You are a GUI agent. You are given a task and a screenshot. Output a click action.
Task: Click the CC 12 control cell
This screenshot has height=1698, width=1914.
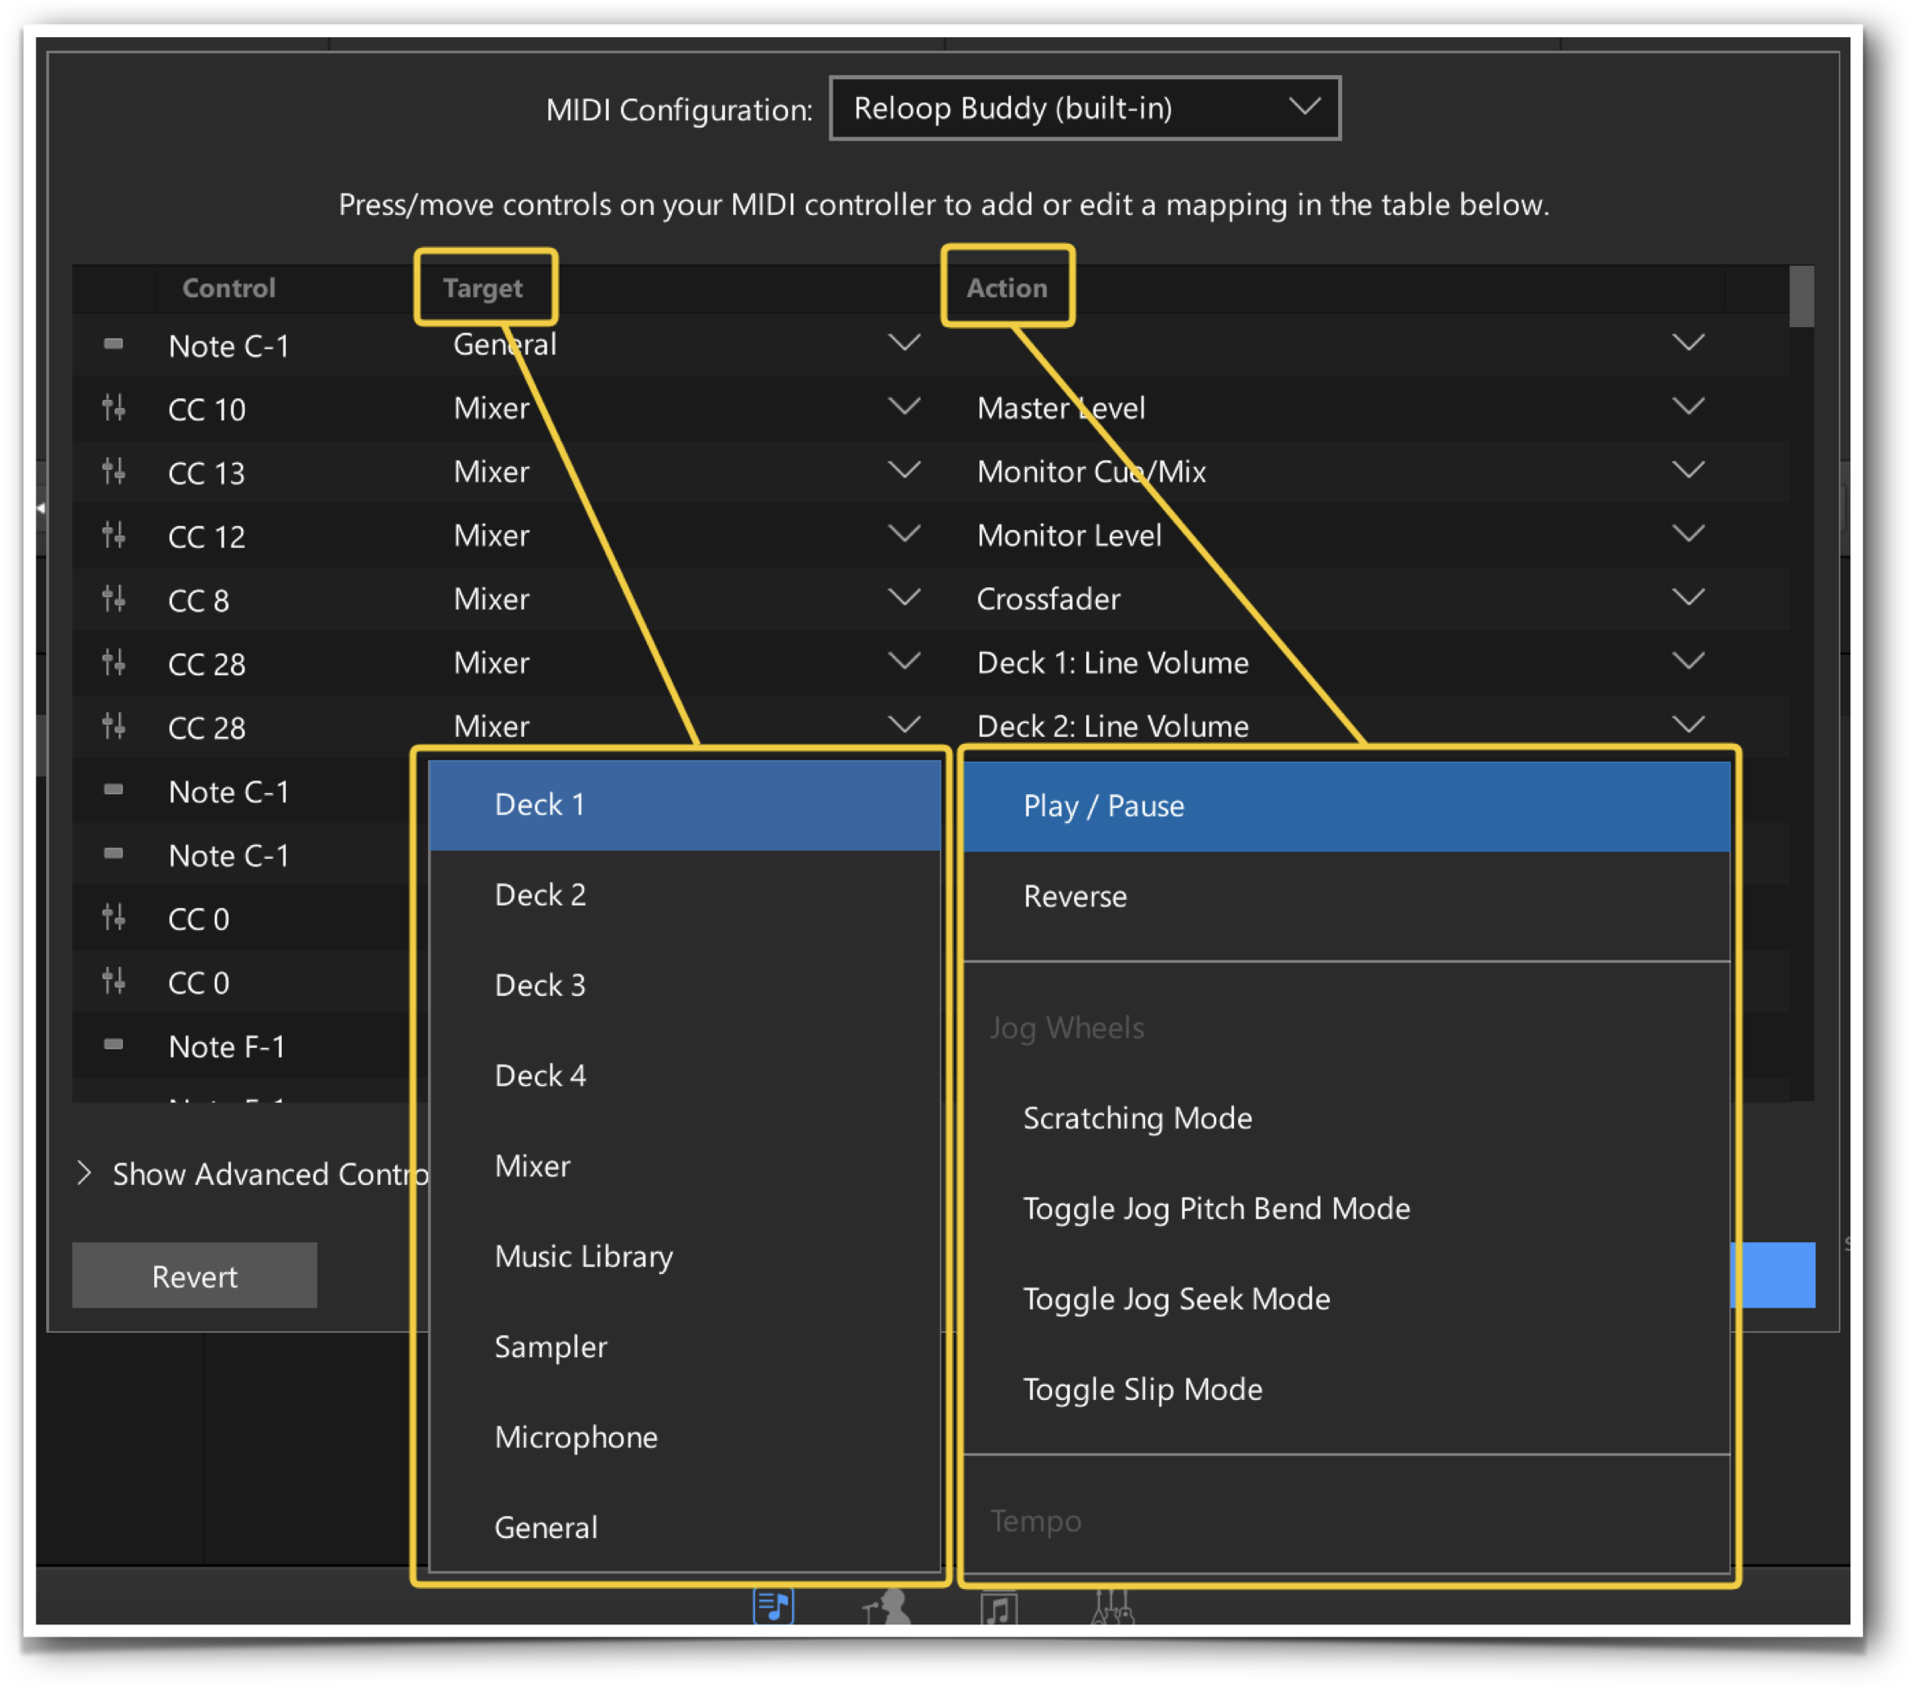click(x=207, y=536)
